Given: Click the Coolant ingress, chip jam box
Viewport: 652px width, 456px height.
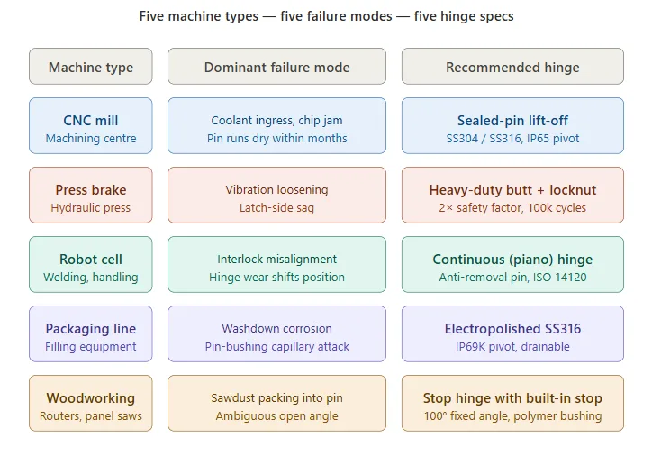Looking at the screenshot, I should 277,126.
